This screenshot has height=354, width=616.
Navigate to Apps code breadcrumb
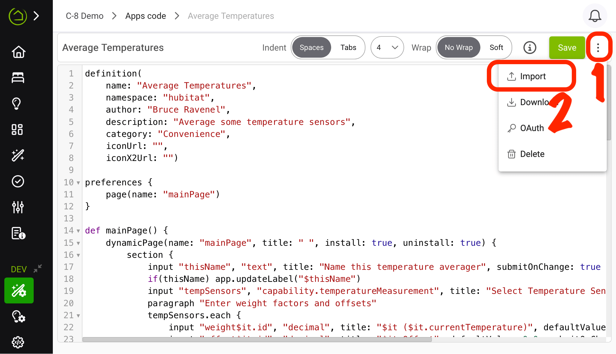point(146,16)
